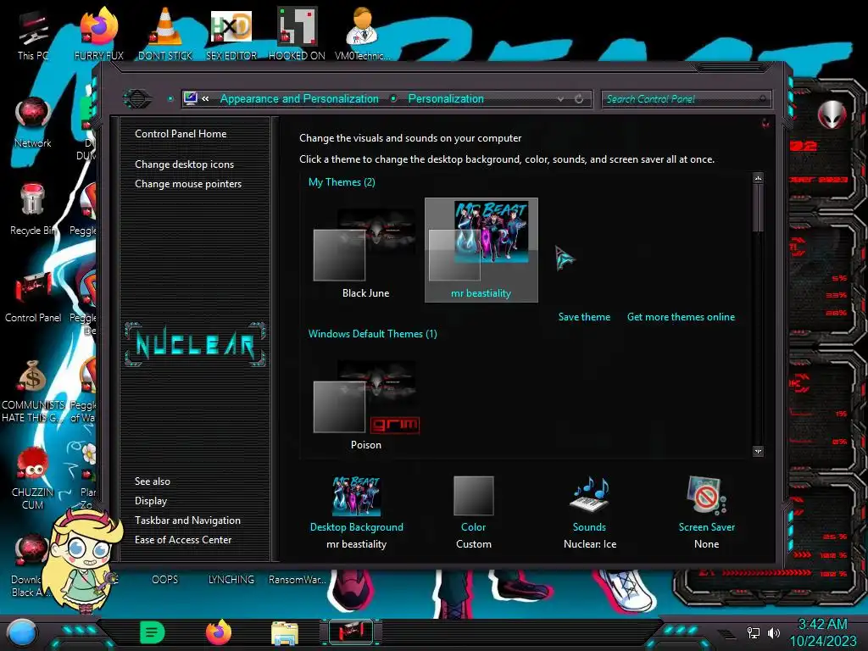Open the VM0Technic desktop shortcut
This screenshot has width=868, height=651.
[363, 34]
